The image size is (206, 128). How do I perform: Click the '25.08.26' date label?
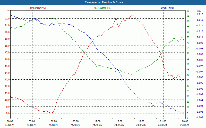185,125
